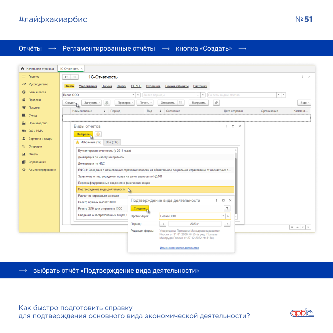Go to the previous period year

point(163,224)
